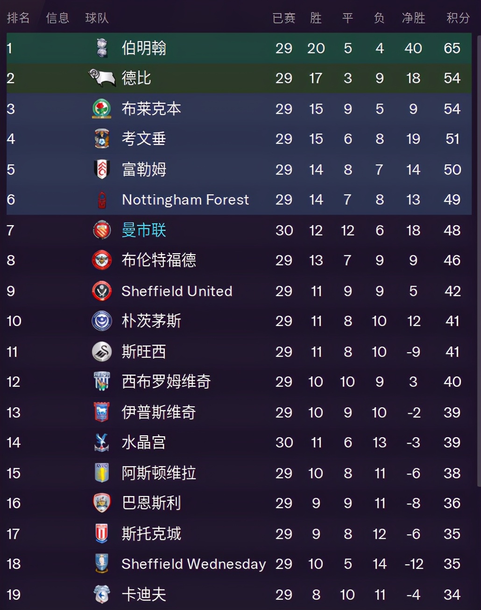Click the Crystal Palace eagle crest
Screen dimensions: 481x610
pos(102,442)
